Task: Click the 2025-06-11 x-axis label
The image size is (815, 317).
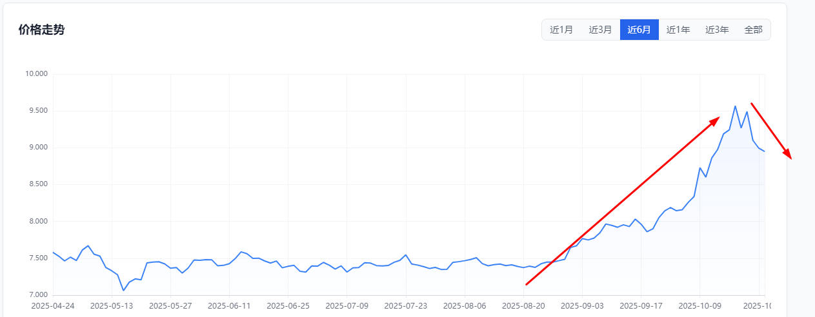Action: [x=229, y=305]
